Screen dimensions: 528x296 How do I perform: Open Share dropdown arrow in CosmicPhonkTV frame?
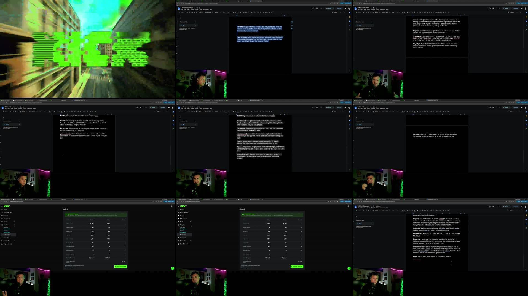[x=333, y=108]
